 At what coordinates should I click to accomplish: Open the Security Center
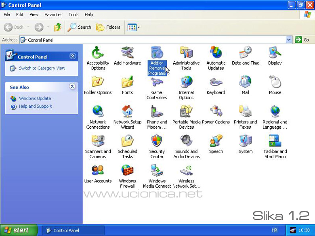pyautogui.click(x=157, y=147)
